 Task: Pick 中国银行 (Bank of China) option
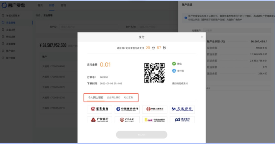(x=127, y=120)
